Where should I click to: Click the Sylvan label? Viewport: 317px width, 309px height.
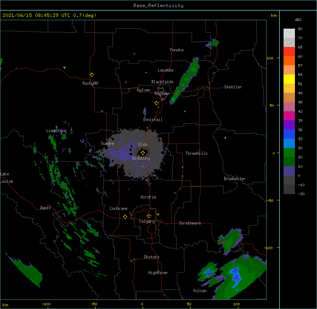coord(143,90)
